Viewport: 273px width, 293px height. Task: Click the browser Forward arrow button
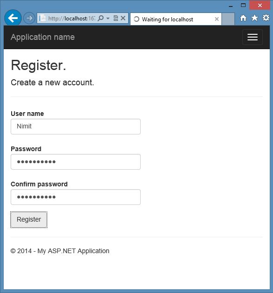tap(29, 19)
